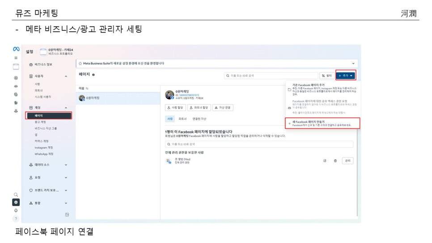Select 0원마케팅 row in page list
Image resolution: width=432 pixels, height=243 pixels.
pyautogui.click(x=118, y=98)
